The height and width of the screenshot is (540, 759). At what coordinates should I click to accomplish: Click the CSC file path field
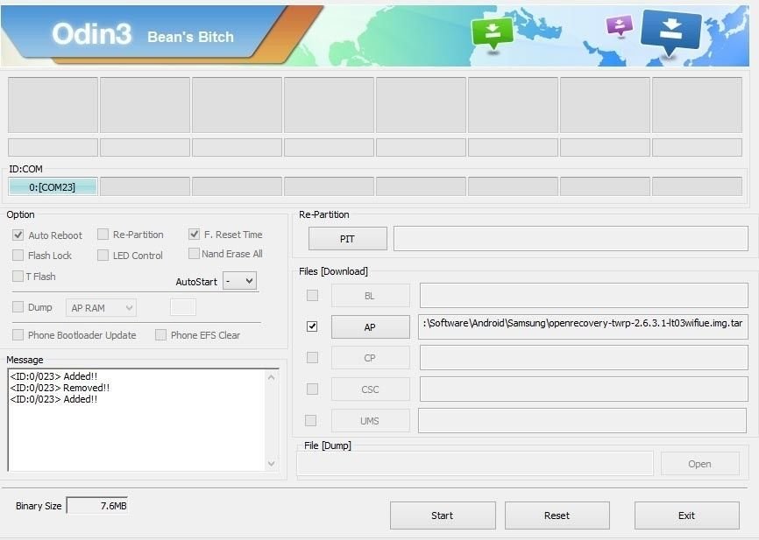pyautogui.click(x=584, y=389)
